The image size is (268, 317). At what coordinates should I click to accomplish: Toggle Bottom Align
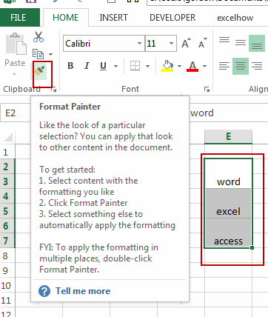(257, 43)
